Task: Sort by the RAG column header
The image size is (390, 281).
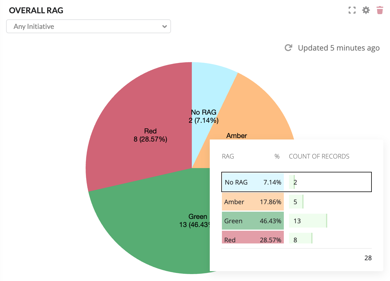Action: pyautogui.click(x=228, y=157)
